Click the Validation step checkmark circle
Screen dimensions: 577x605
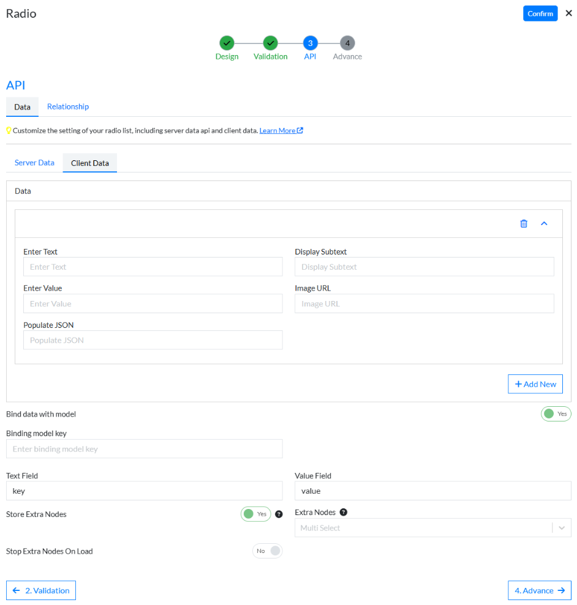point(270,43)
